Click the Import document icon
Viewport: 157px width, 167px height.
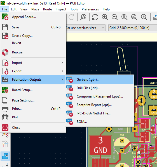5,63
